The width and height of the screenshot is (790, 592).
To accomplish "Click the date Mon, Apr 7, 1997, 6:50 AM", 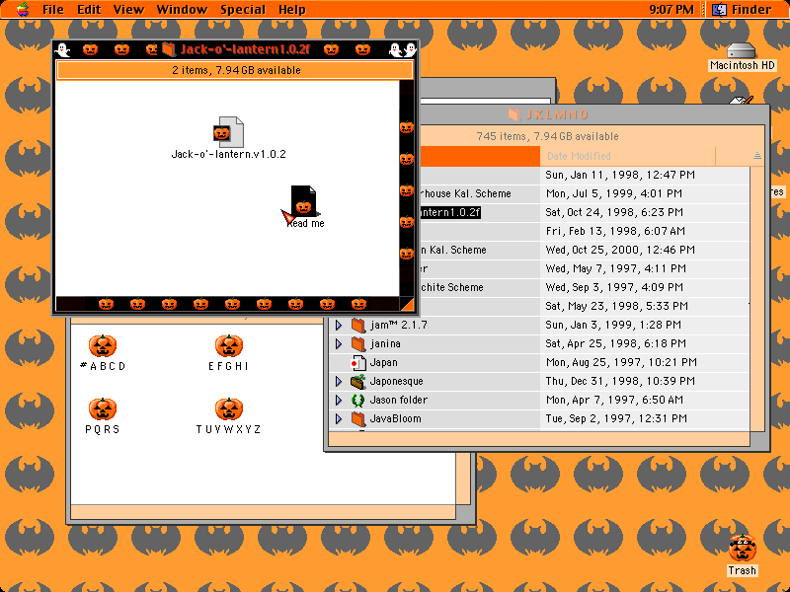I will (614, 401).
